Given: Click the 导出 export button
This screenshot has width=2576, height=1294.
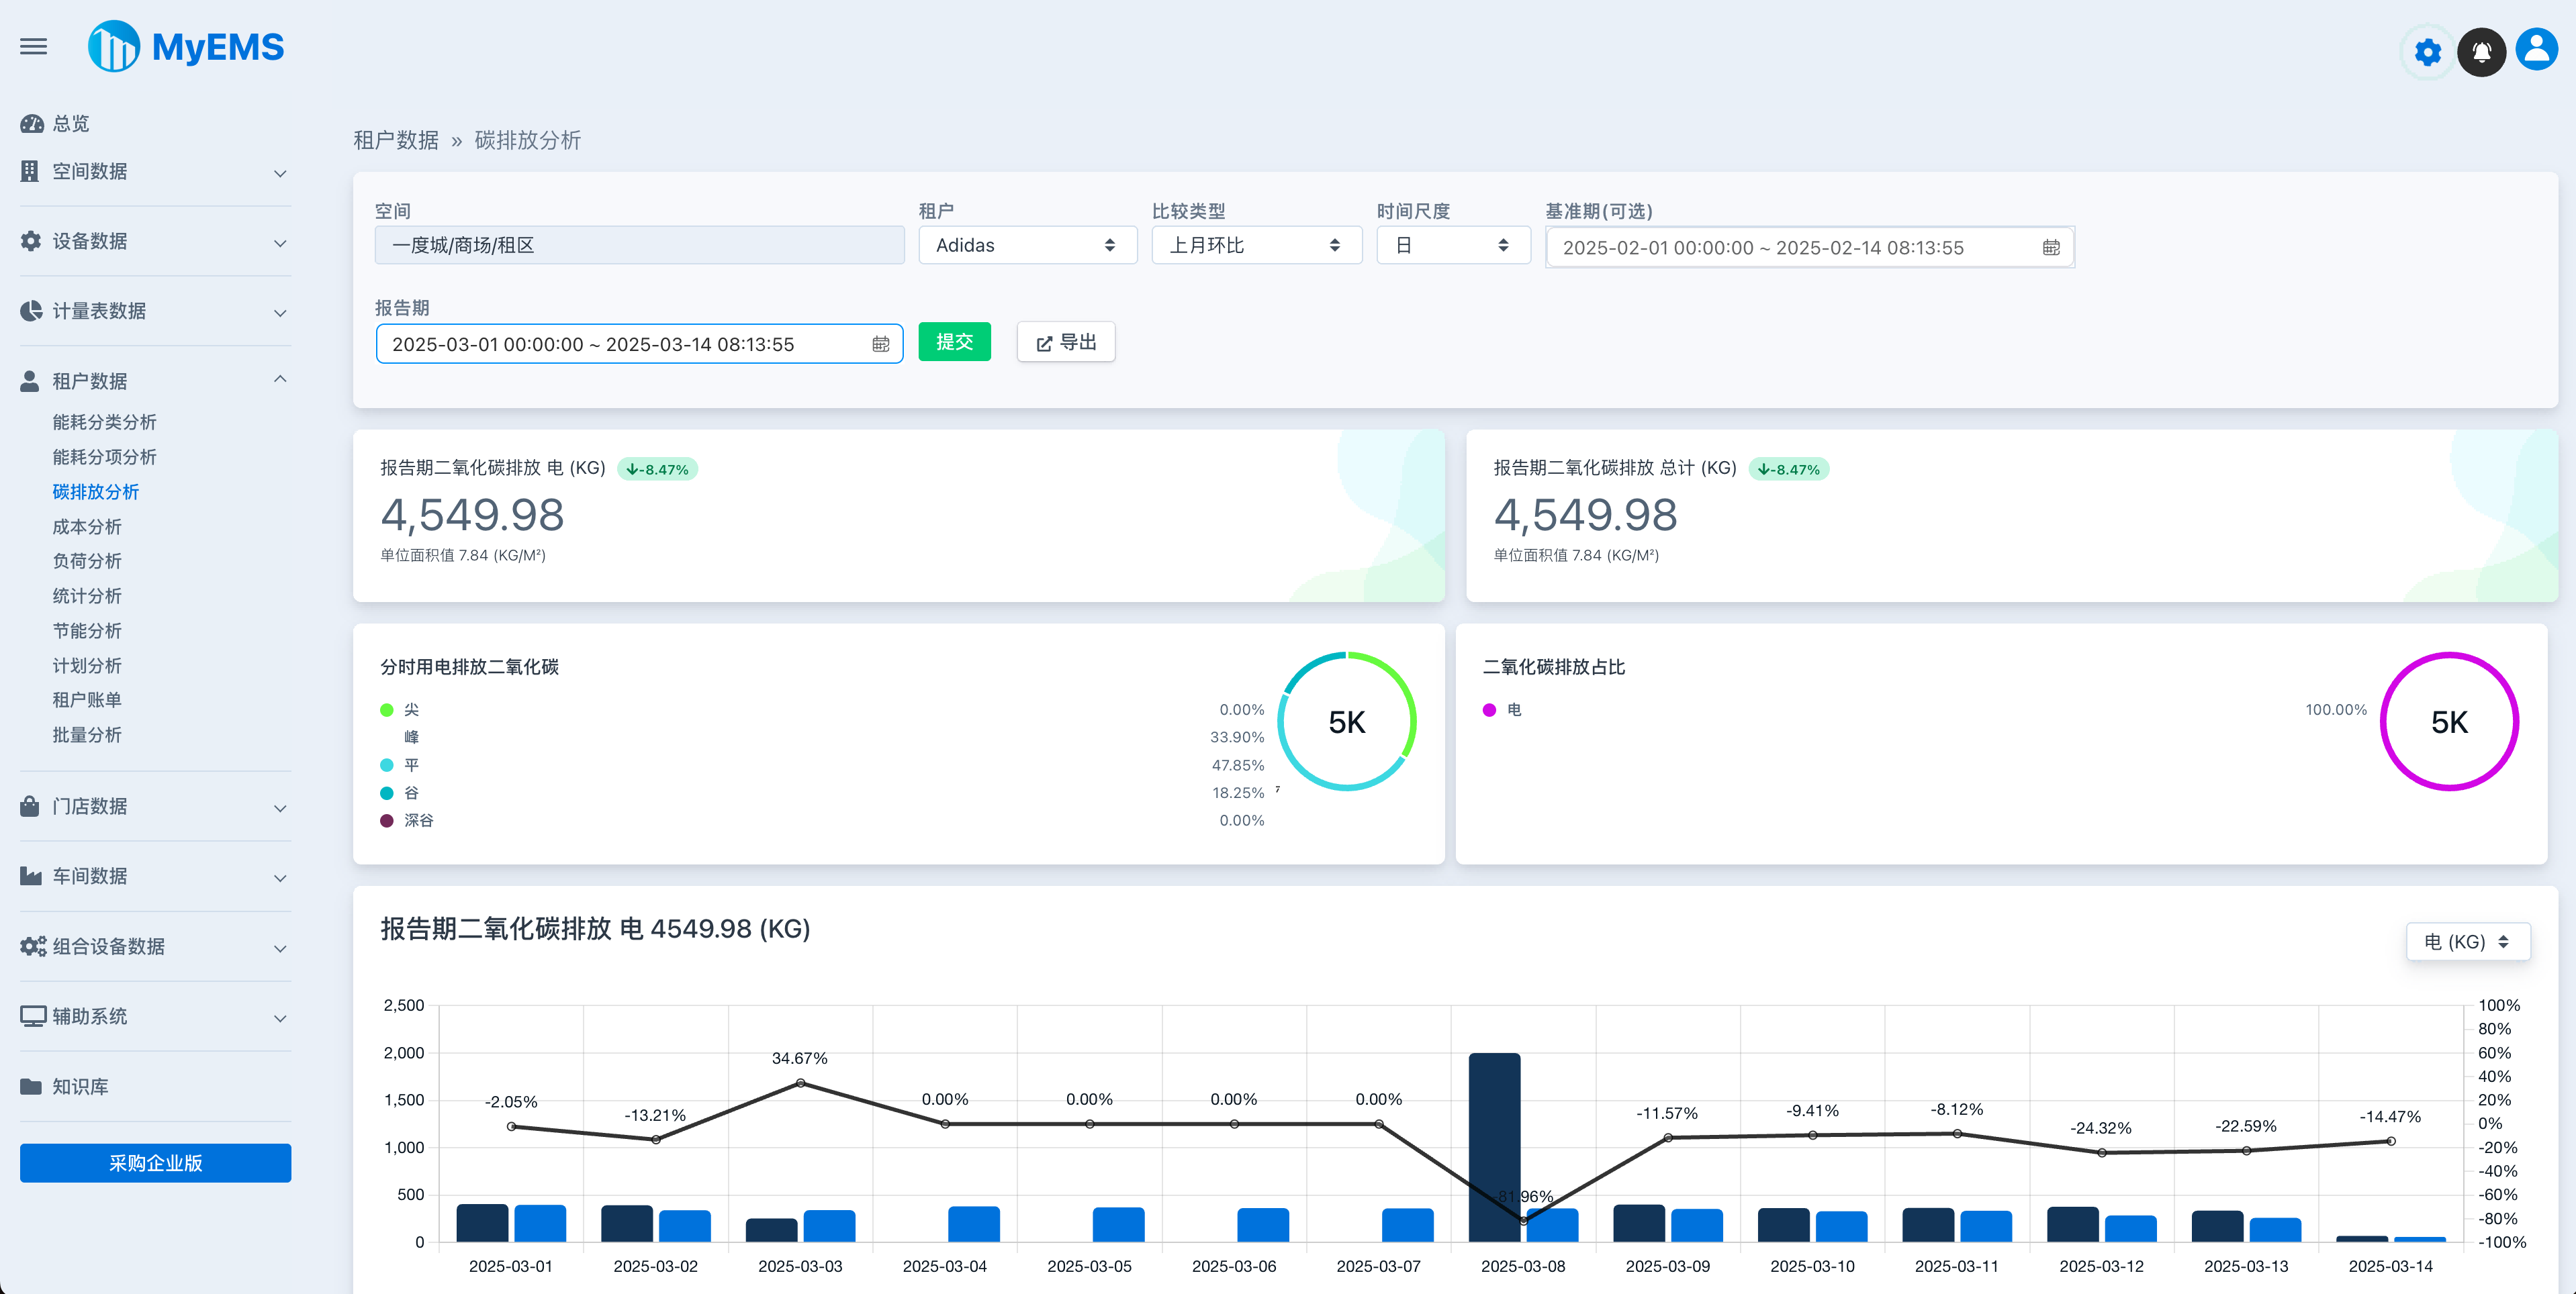Looking at the screenshot, I should [1066, 343].
